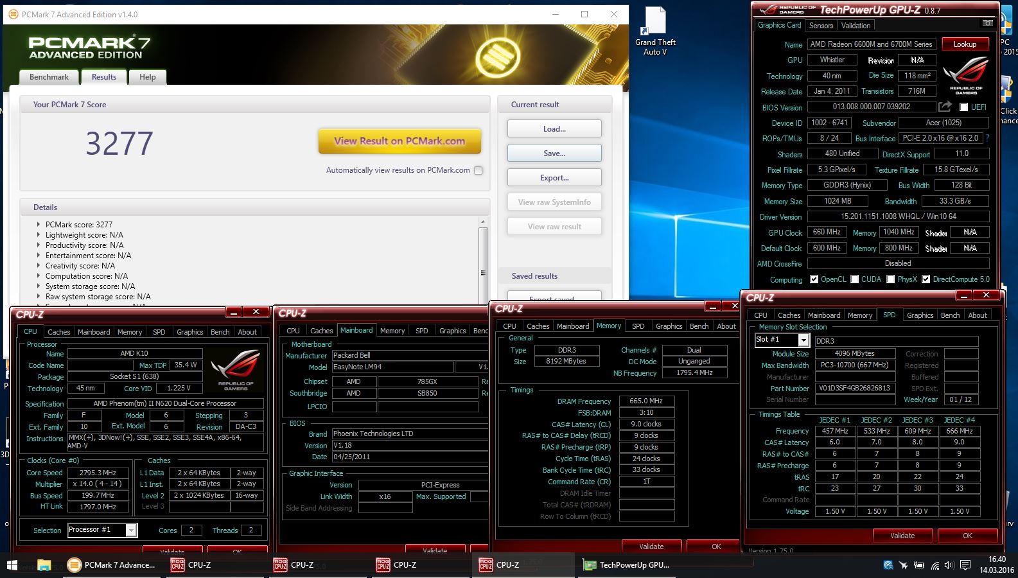Open Graphics tab in CPU-Z Memory window

pos(669,326)
